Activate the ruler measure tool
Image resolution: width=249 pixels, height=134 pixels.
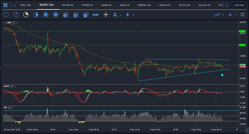click(96, 15)
